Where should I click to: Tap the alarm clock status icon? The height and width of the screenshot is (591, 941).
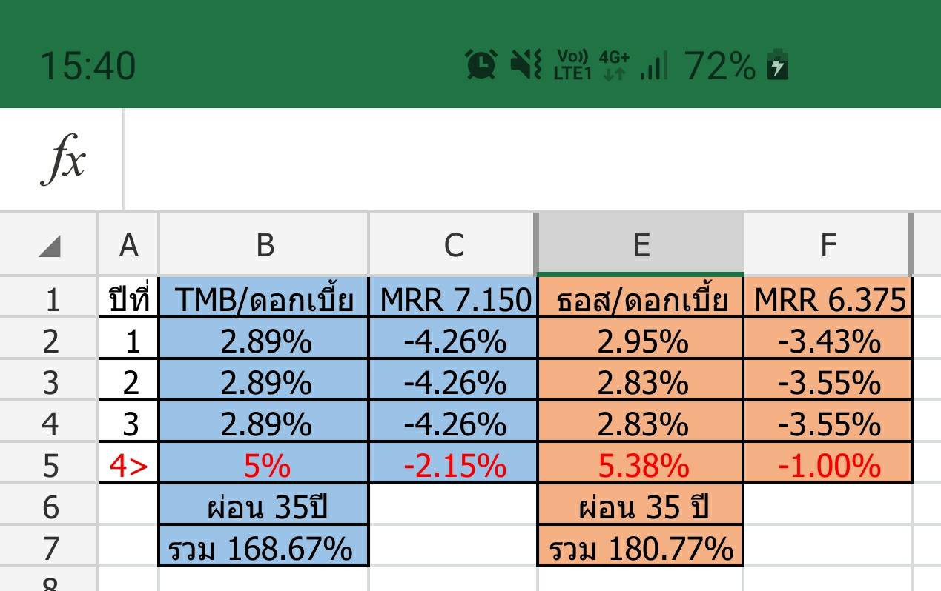[481, 65]
